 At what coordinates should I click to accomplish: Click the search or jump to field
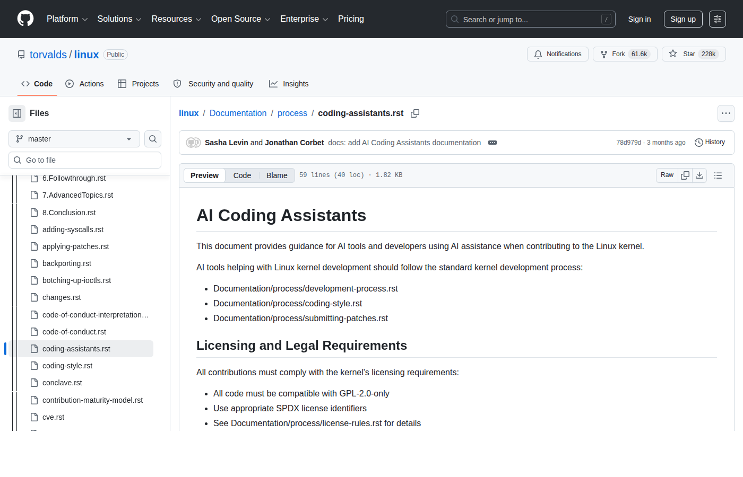click(x=530, y=19)
